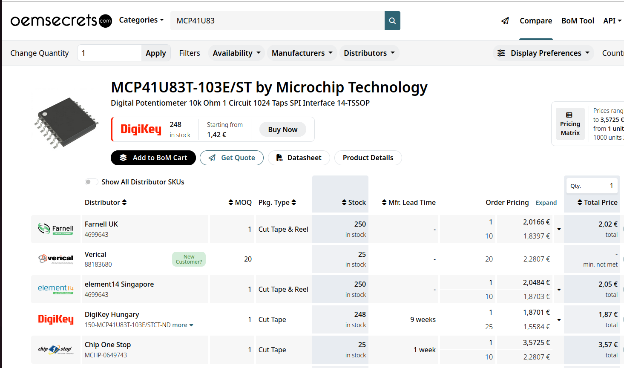Click Add to BoM Cart button

[x=153, y=158]
